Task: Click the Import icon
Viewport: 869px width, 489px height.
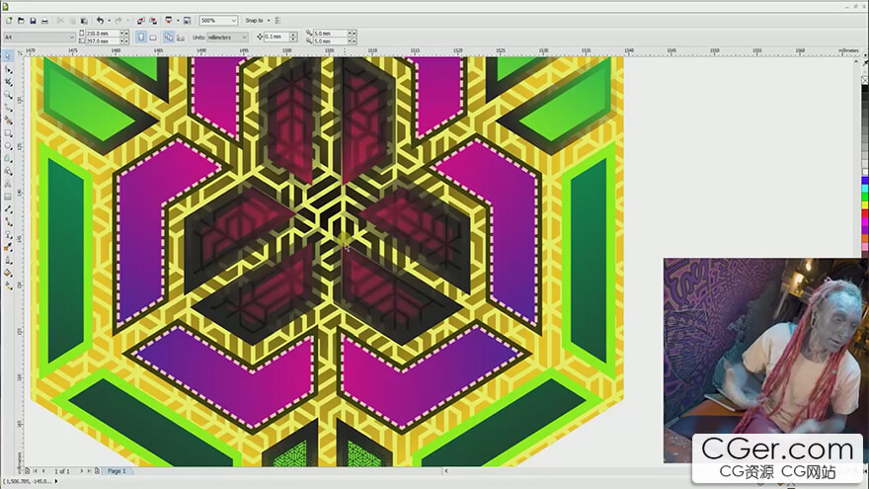Action: tap(140, 21)
